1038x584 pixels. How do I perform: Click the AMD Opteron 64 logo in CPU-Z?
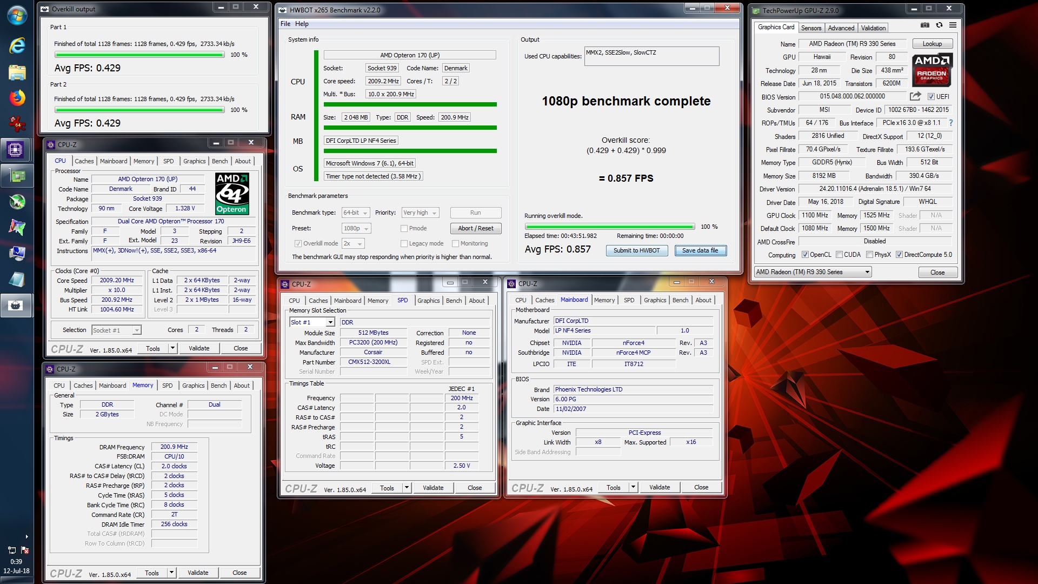(232, 194)
